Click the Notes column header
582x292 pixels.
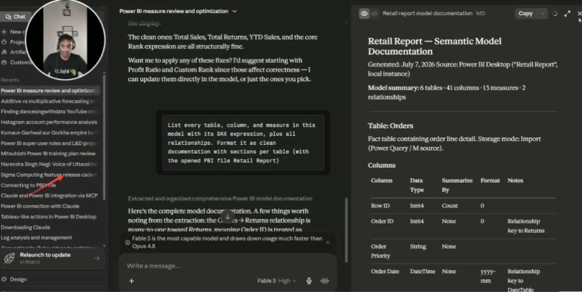(x=515, y=181)
